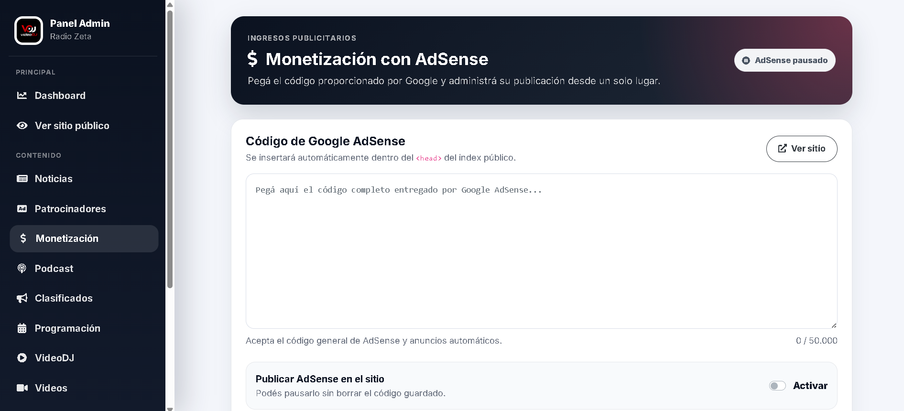Open Podcast section
904x411 pixels.
point(84,269)
